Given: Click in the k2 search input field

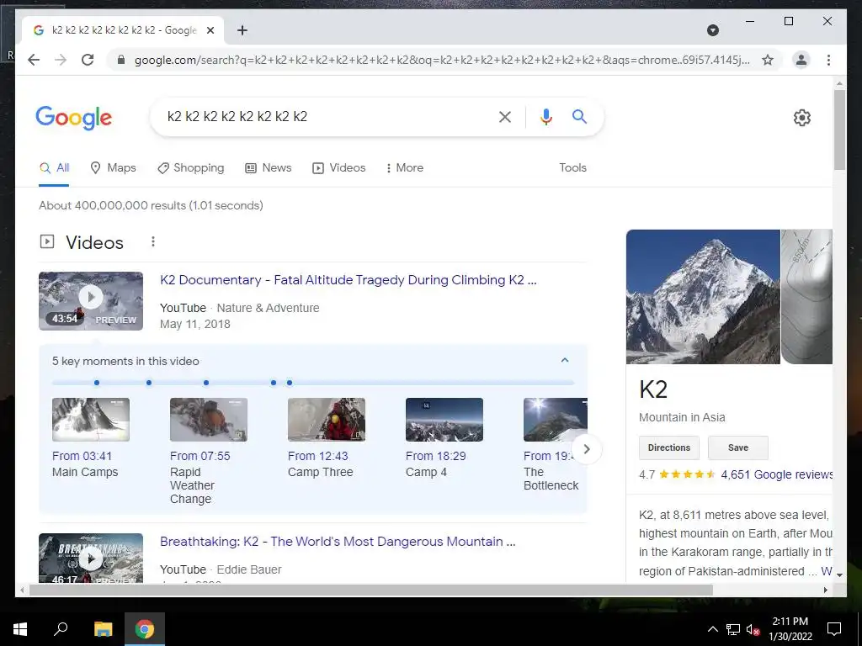Looking at the screenshot, I should [324, 116].
